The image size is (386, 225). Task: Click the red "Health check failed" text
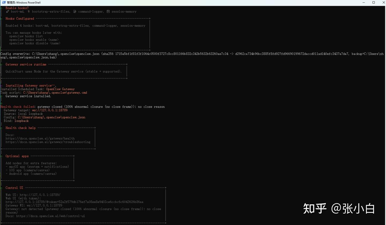[x=17, y=107]
